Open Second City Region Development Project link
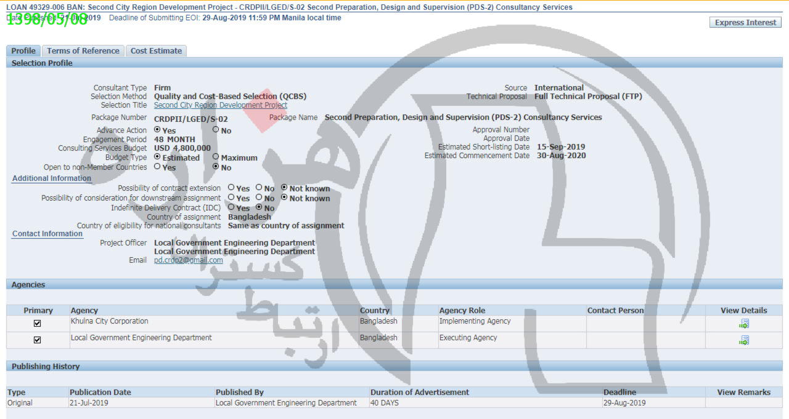 [220, 105]
